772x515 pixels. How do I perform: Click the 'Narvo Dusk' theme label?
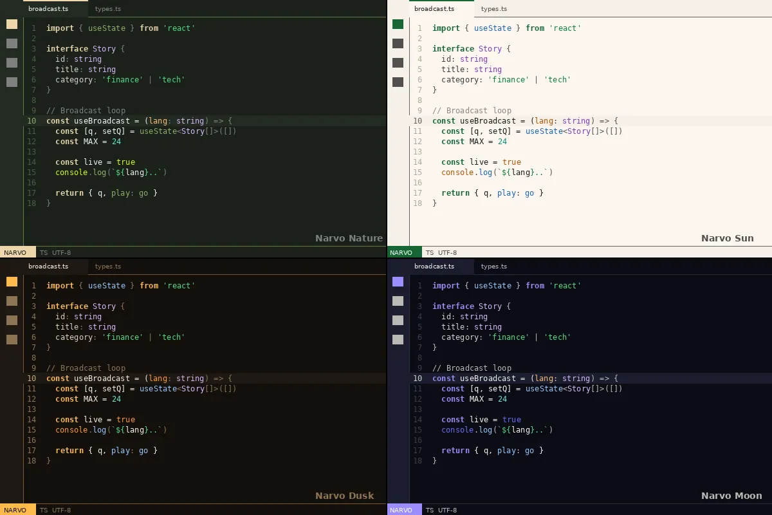[344, 496]
